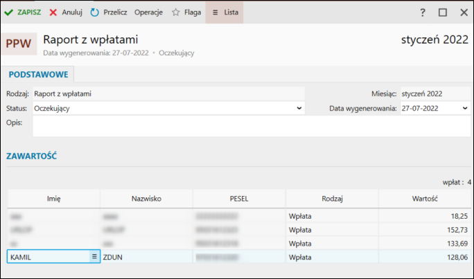Click Wpłata in the 152,73 row
Viewport: 474px width, 279px height.
[x=300, y=230]
